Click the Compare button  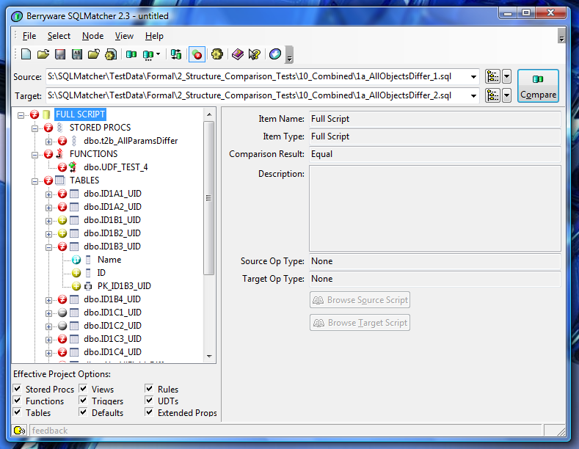538,86
